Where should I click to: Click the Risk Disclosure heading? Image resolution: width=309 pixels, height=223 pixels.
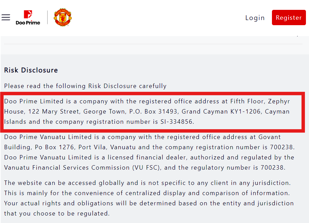[31, 70]
